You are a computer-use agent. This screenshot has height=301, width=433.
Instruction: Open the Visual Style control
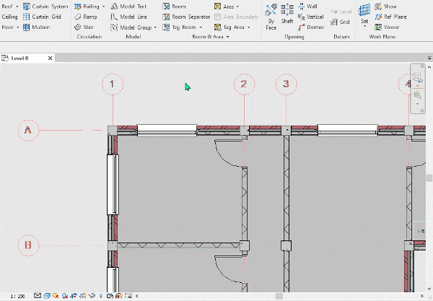pyautogui.click(x=47, y=296)
